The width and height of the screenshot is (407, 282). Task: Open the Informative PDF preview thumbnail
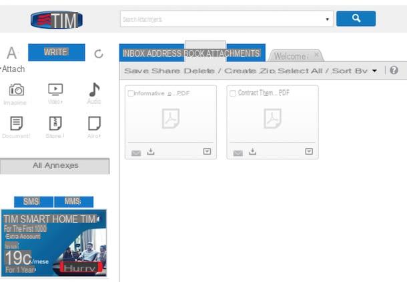coord(171,119)
